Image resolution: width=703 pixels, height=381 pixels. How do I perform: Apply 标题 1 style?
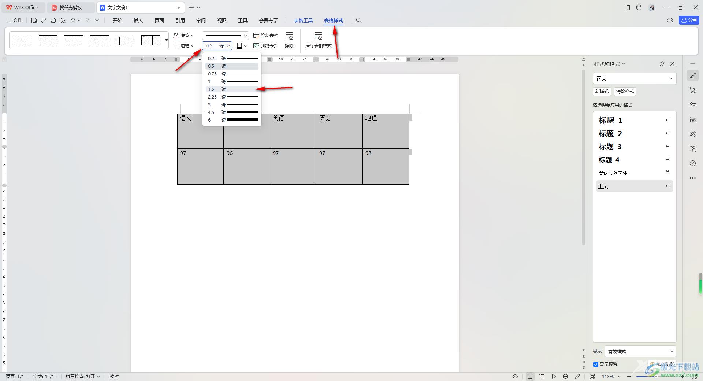(x=635, y=120)
